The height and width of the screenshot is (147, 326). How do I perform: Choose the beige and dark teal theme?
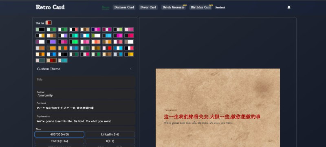[x=40, y=60]
